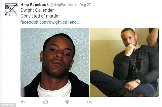Enlarge the right photo of seated man

(124, 62)
